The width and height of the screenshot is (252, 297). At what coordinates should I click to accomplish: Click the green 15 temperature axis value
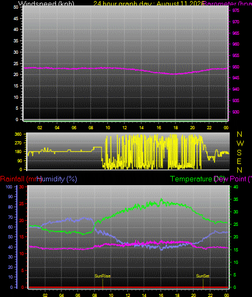pos(236,250)
